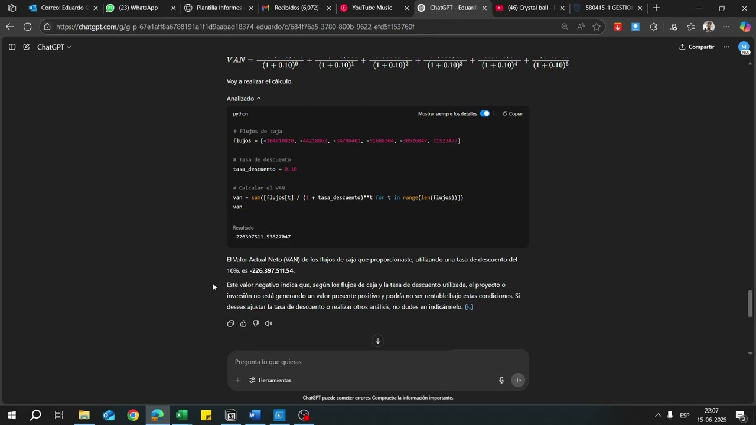This screenshot has height=425, width=756.
Task: Close the YouTube Music tab
Action: [x=406, y=8]
